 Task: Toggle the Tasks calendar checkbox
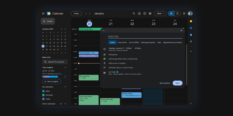click(x=44, y=99)
